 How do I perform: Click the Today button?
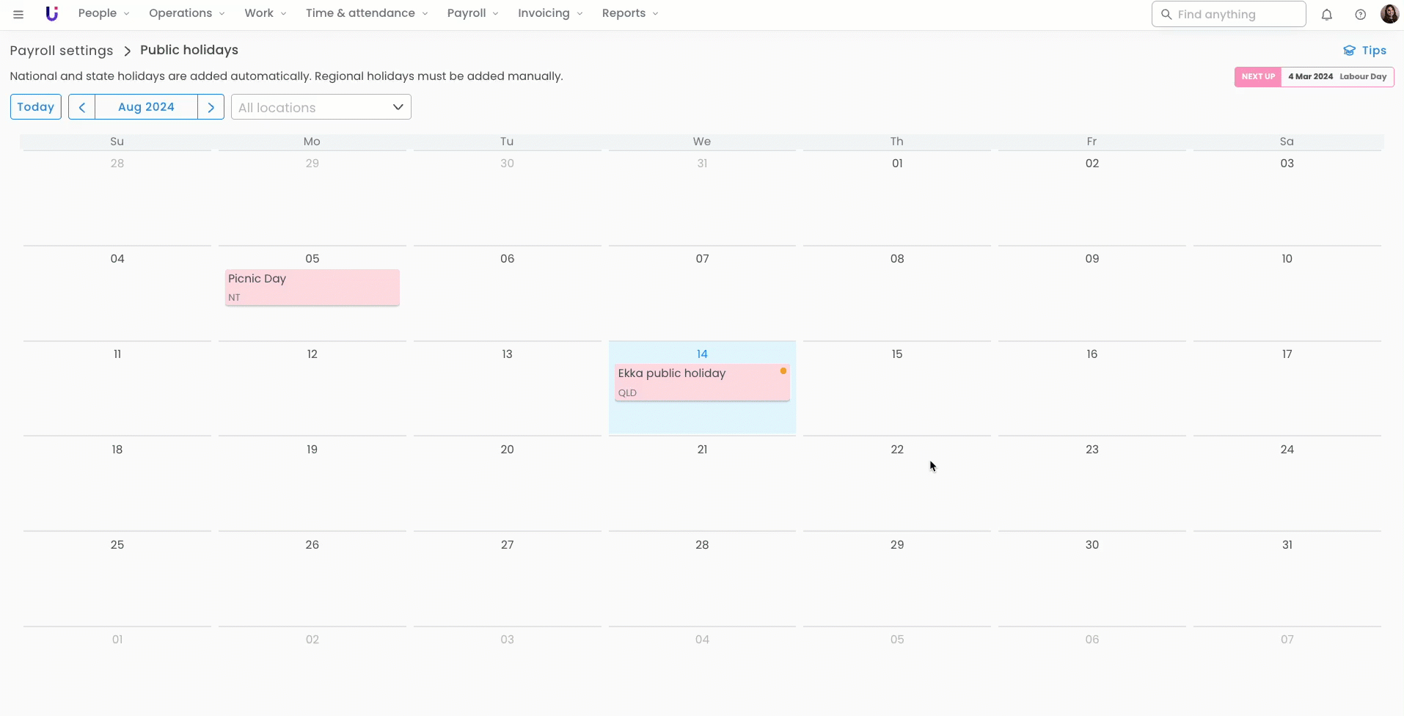[36, 107]
